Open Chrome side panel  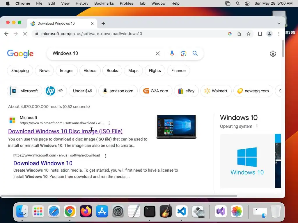pos(260,34)
